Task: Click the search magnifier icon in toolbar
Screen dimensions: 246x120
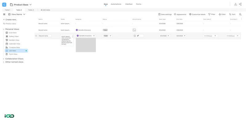Action: (240, 14)
